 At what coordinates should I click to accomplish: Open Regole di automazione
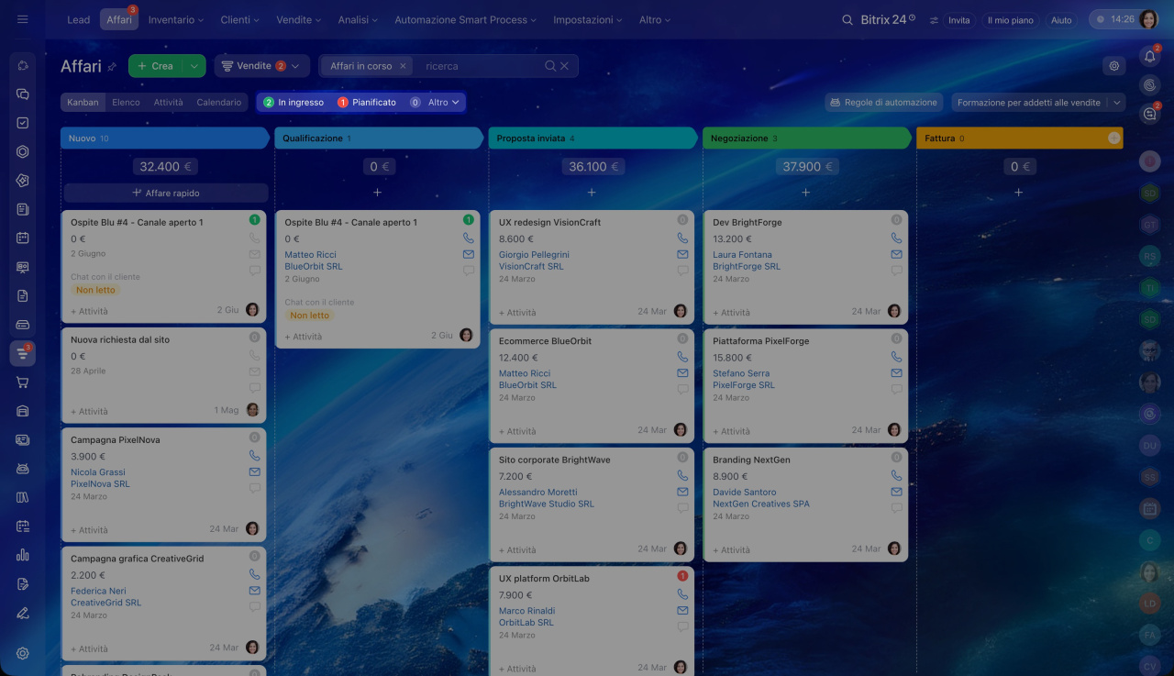tap(884, 103)
